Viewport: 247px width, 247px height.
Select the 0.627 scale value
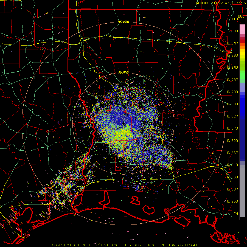pos(232,116)
